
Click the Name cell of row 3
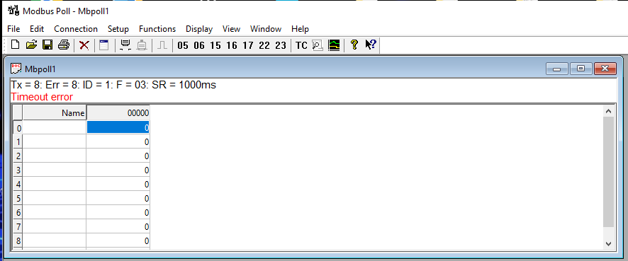click(x=55, y=170)
